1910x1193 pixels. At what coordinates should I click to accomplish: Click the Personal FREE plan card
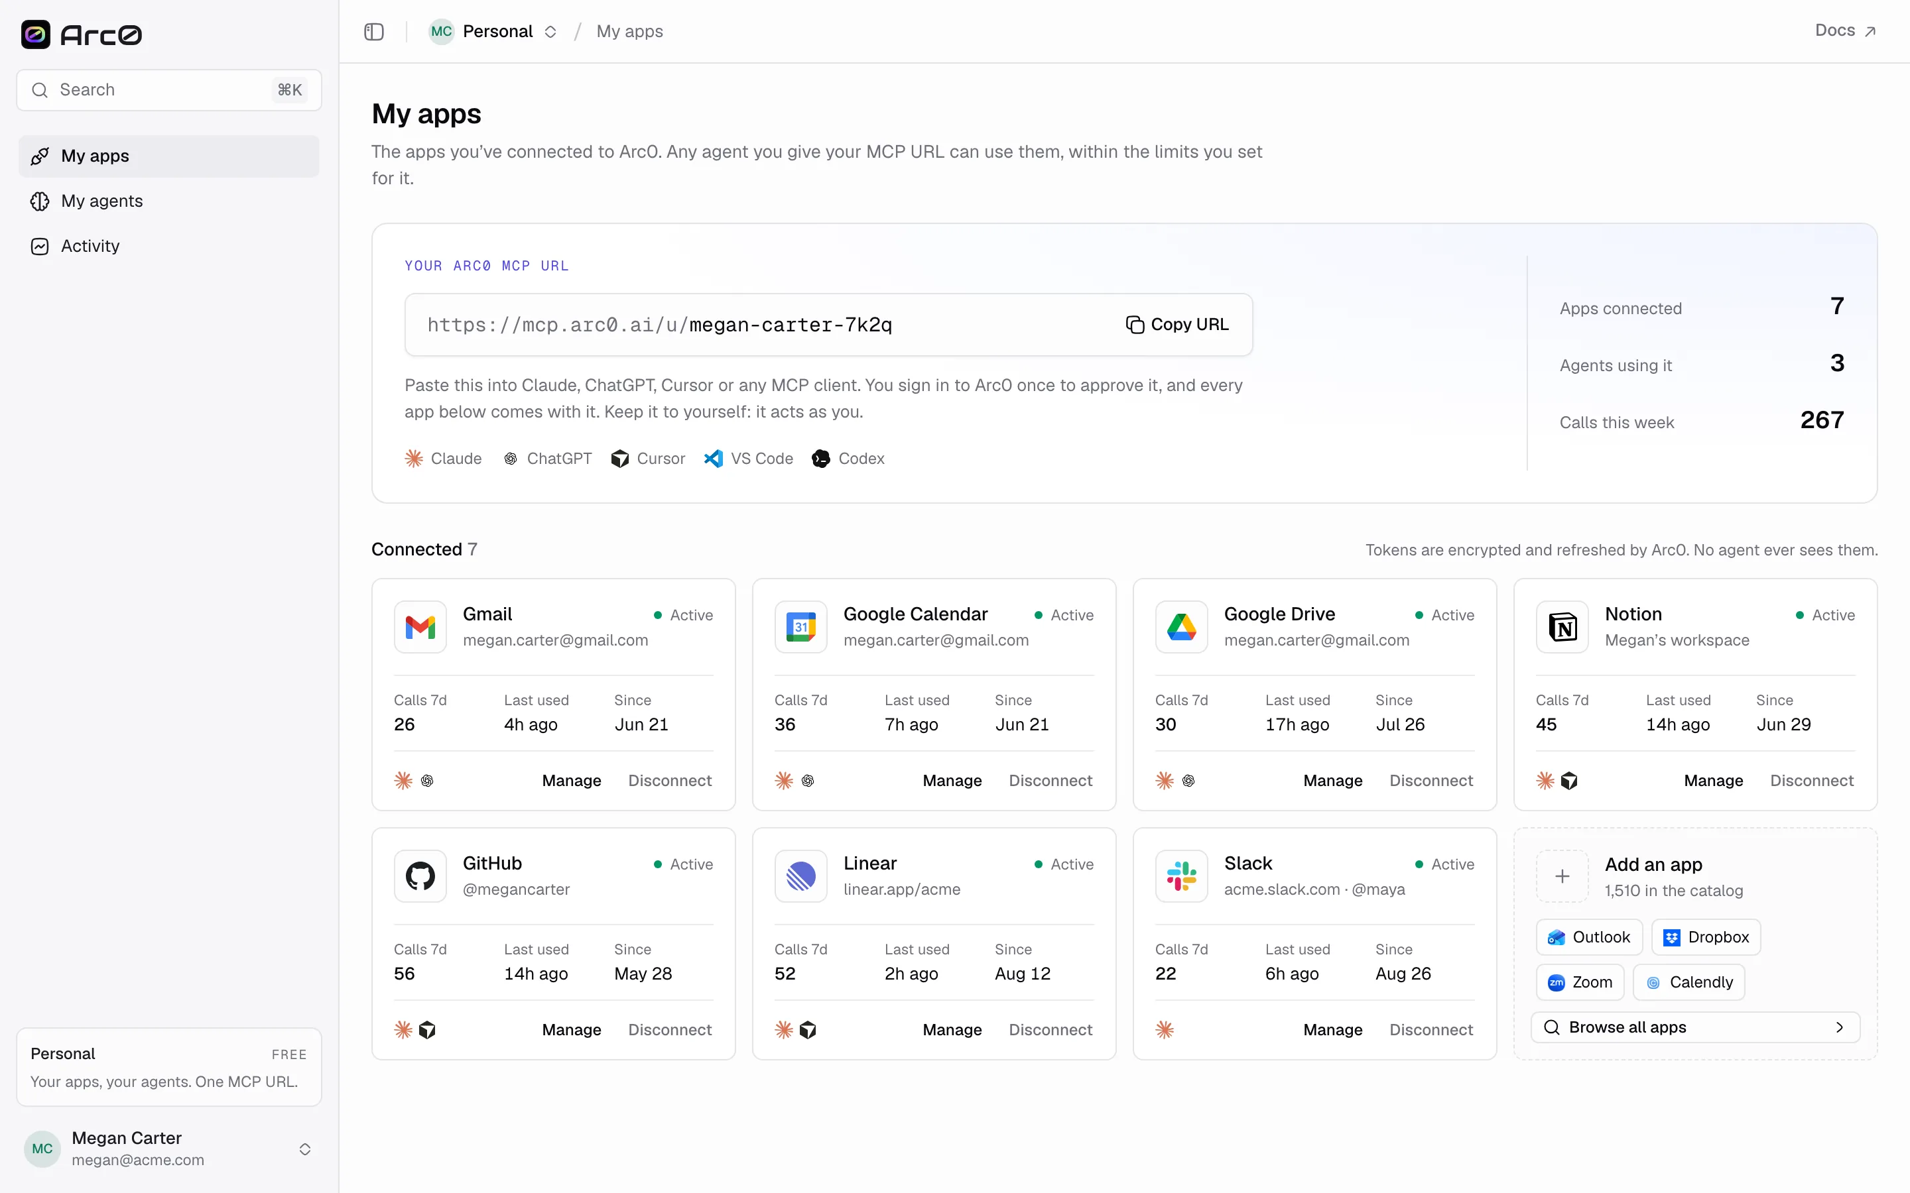point(169,1067)
